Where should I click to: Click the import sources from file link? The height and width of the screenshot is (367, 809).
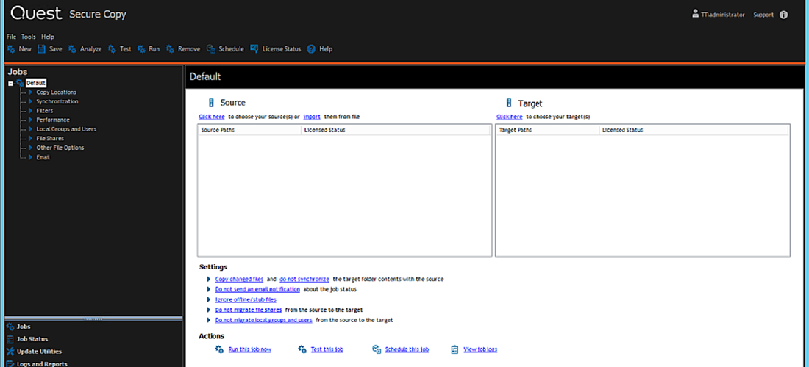click(x=312, y=117)
